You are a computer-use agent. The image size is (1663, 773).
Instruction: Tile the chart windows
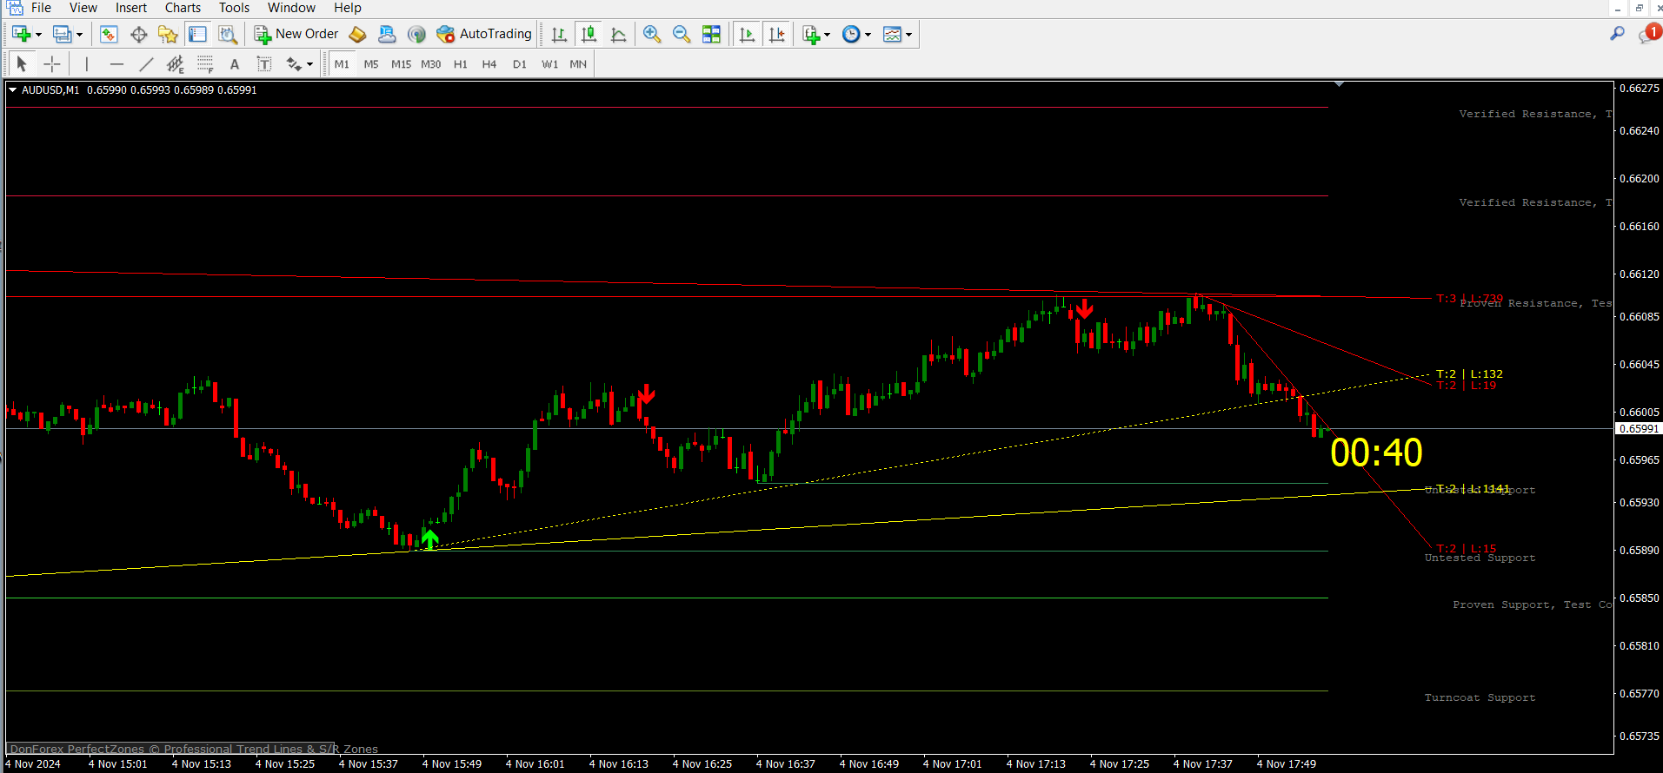click(711, 34)
